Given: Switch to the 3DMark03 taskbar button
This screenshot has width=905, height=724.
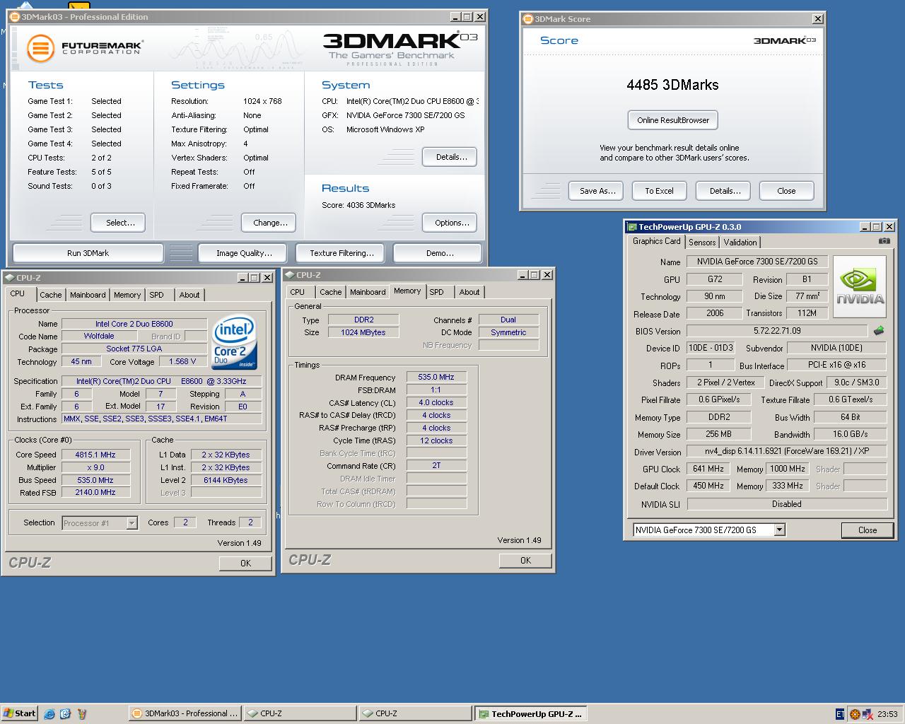Looking at the screenshot, I should click(185, 713).
